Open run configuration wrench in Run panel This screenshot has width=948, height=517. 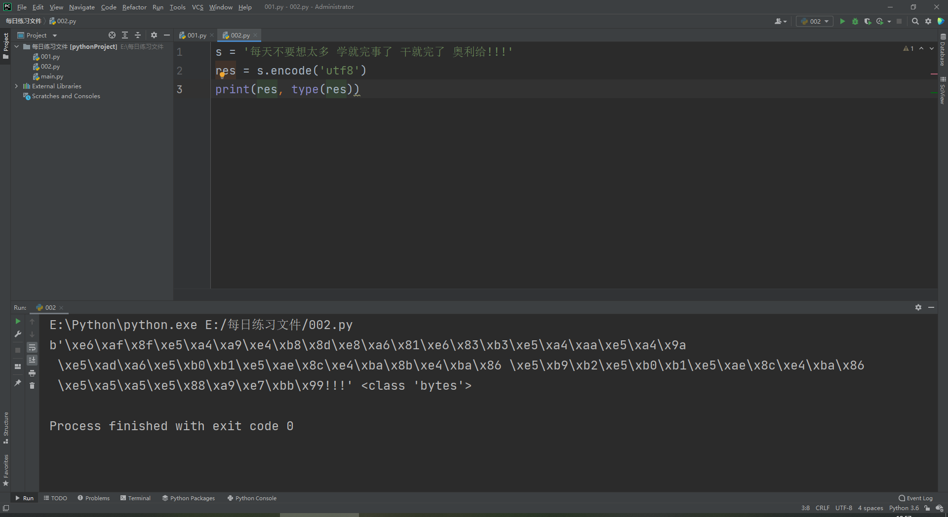tap(18, 334)
